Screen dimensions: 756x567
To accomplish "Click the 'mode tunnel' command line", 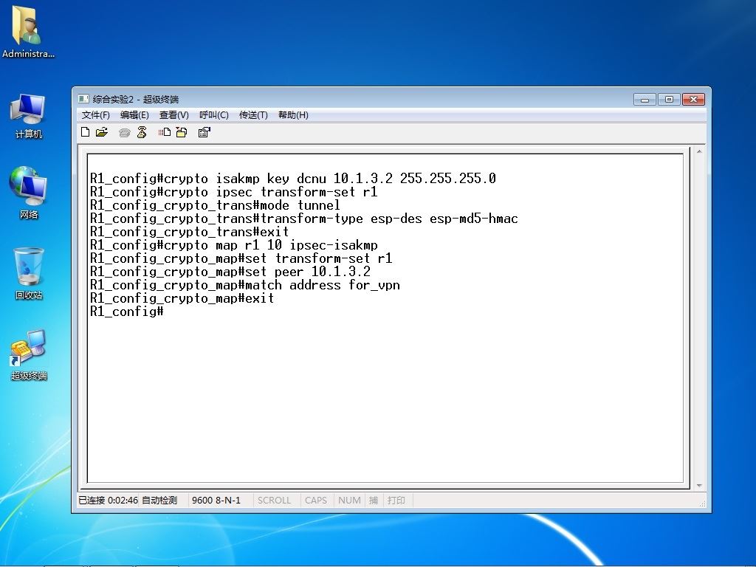I will 215,205.
